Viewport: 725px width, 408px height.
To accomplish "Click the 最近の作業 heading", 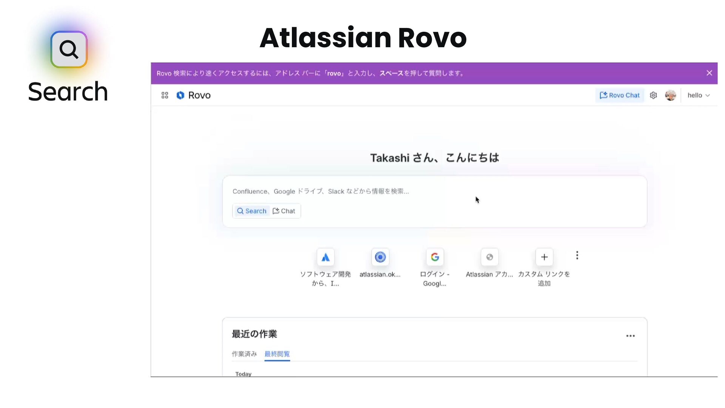I will [x=254, y=334].
